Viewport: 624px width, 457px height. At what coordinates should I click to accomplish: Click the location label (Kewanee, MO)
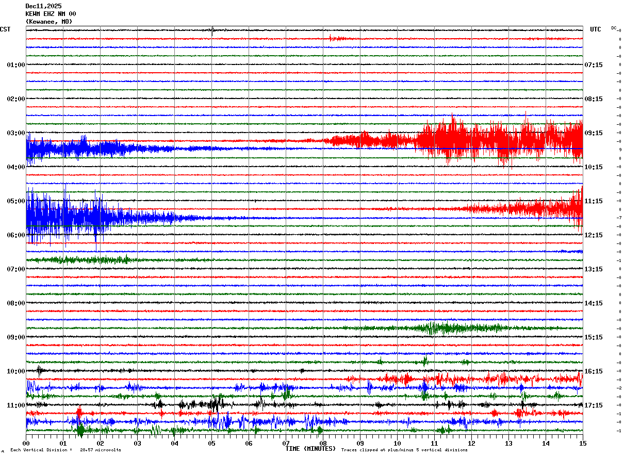pyautogui.click(x=49, y=22)
